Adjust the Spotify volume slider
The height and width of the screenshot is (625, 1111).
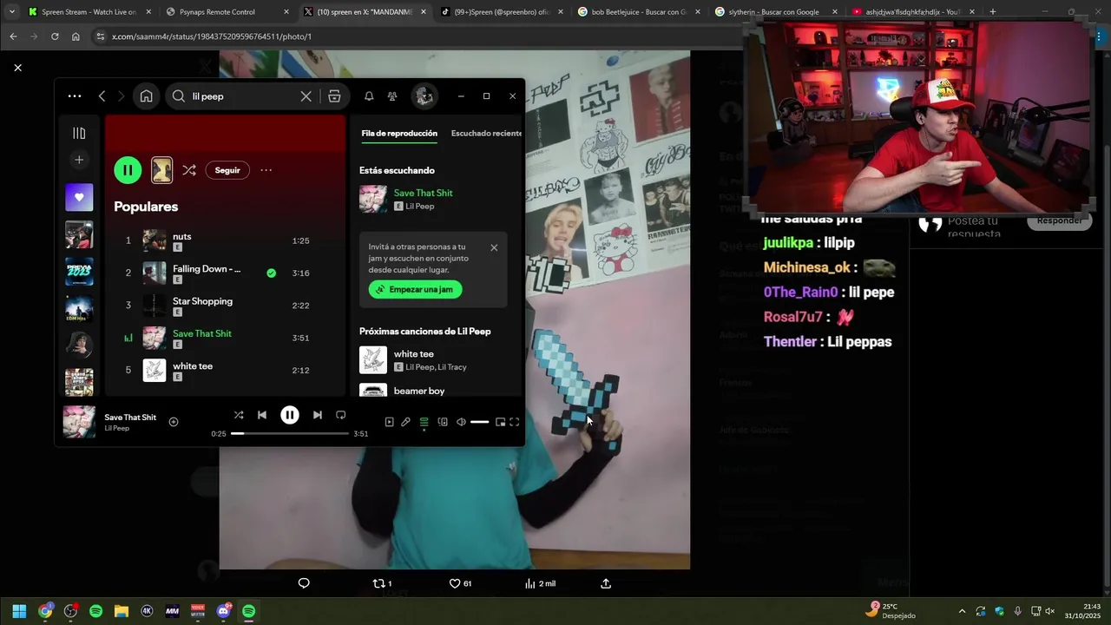click(479, 422)
